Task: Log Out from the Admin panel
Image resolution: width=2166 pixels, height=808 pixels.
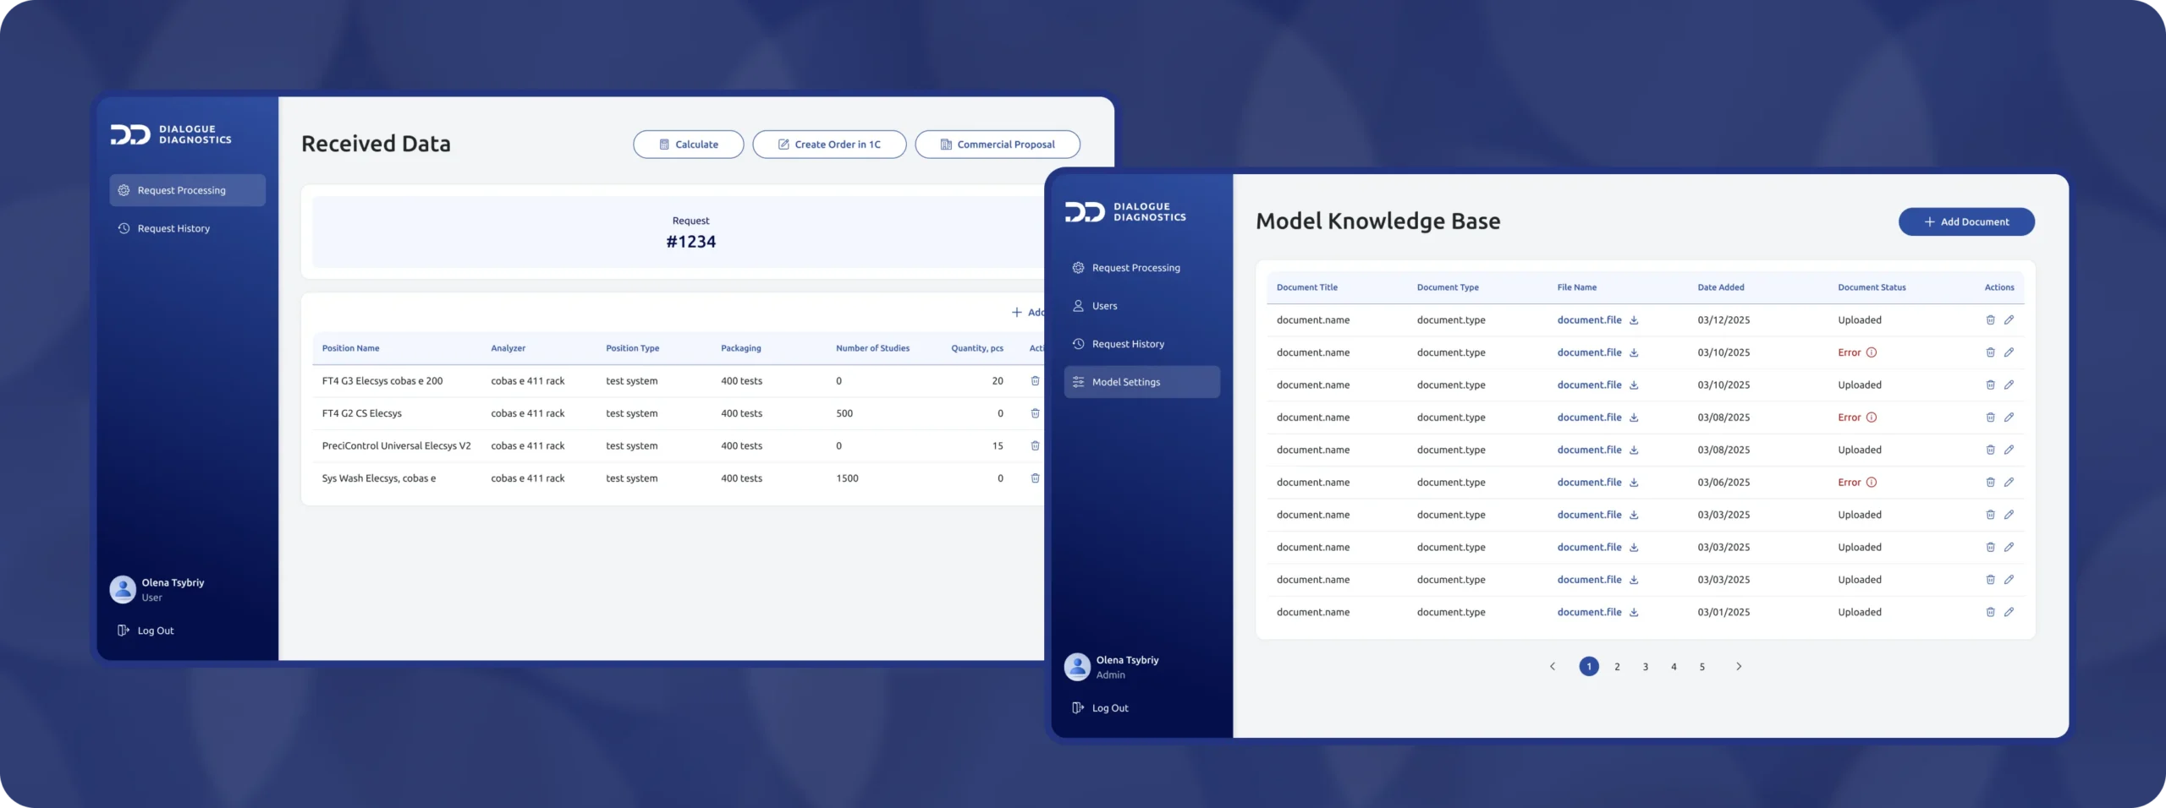Action: (1109, 708)
